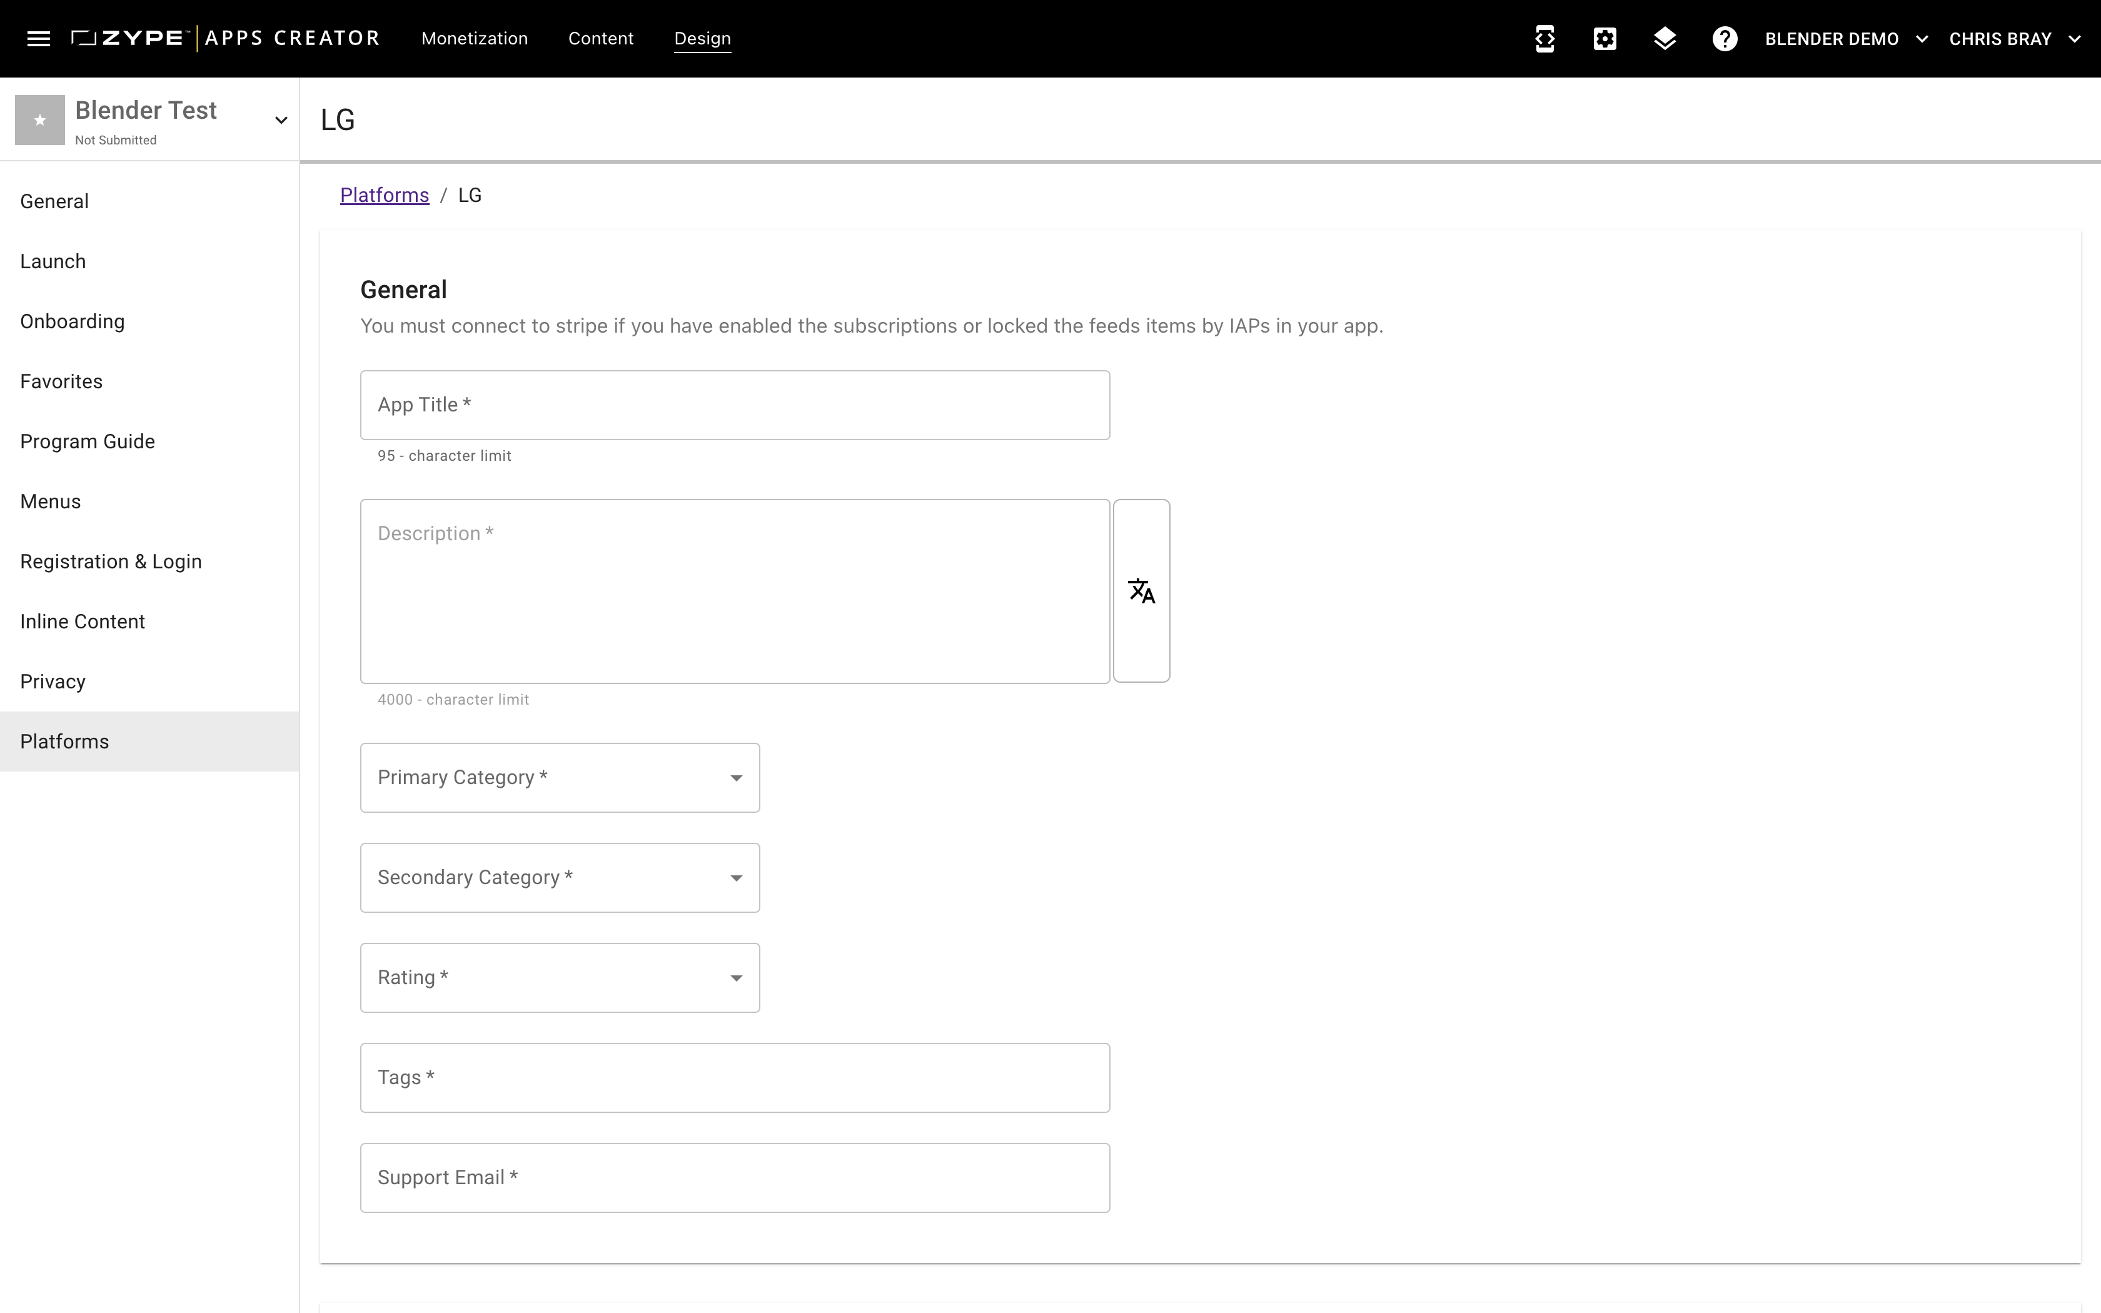Open the hamburger navigation menu
Image resolution: width=2101 pixels, height=1313 pixels.
(38, 38)
